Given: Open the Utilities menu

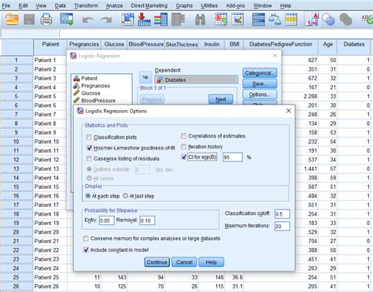Looking at the screenshot, I should [209, 6].
